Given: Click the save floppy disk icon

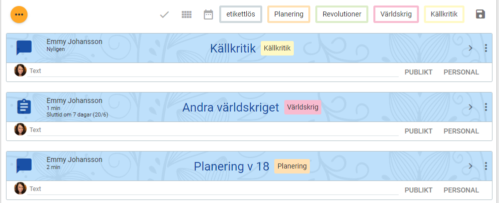Looking at the screenshot, I should (x=480, y=14).
